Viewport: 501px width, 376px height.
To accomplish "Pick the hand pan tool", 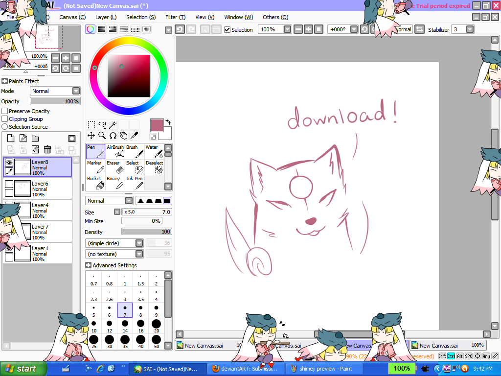I will [x=124, y=136].
